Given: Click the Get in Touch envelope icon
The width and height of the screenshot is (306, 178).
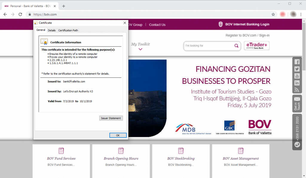Looking at the screenshot, I should [x=297, y=99].
